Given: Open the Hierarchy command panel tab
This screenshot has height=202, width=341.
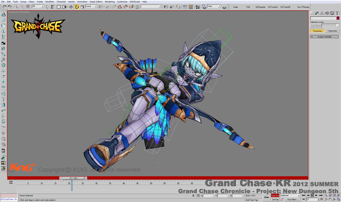Looking at the screenshot, I should pyautogui.click(x=322, y=13).
